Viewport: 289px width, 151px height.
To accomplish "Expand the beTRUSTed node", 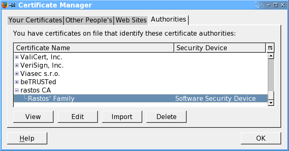I will pyautogui.click(x=17, y=82).
